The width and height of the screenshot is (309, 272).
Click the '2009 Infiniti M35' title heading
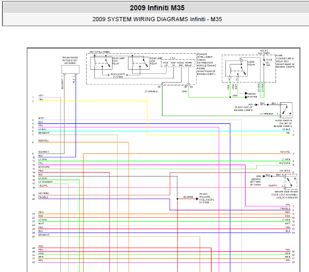[157, 8]
